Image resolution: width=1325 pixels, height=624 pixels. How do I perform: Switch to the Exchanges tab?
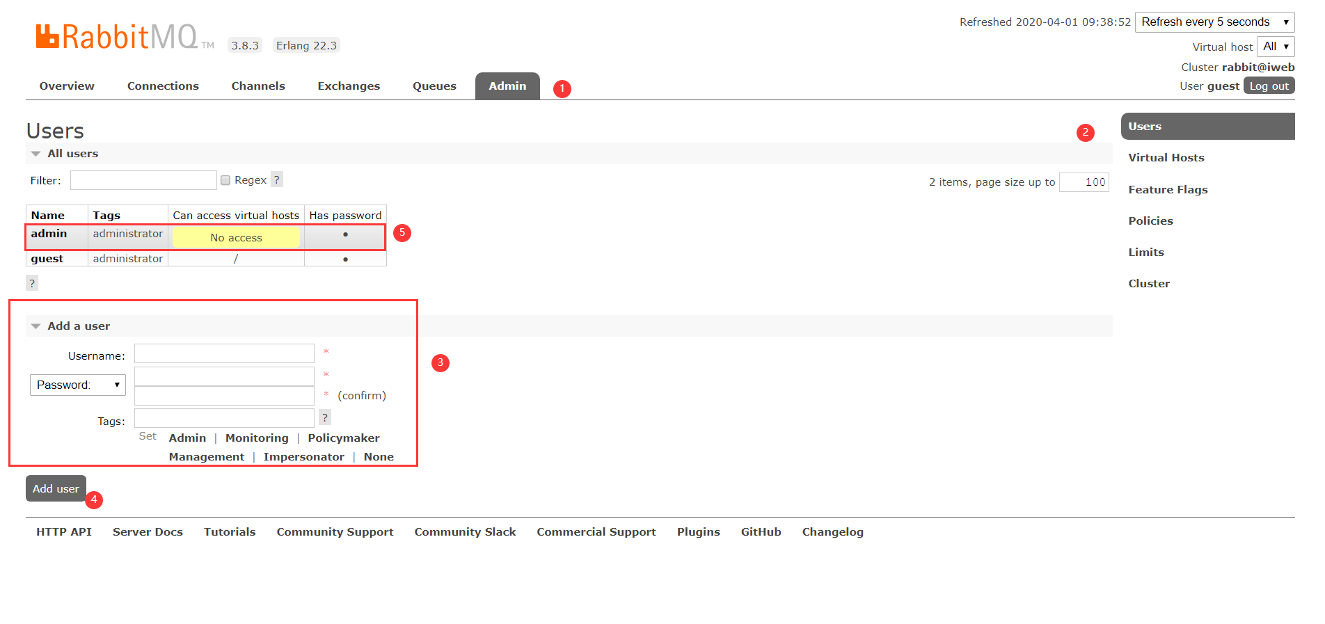point(349,86)
